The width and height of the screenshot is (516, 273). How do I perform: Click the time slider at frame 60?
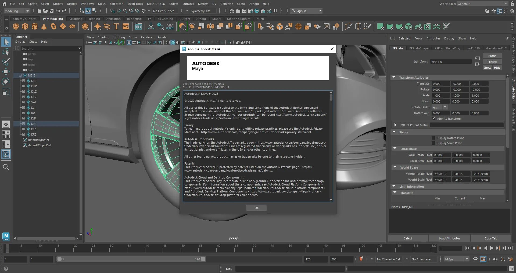coord(218,249)
